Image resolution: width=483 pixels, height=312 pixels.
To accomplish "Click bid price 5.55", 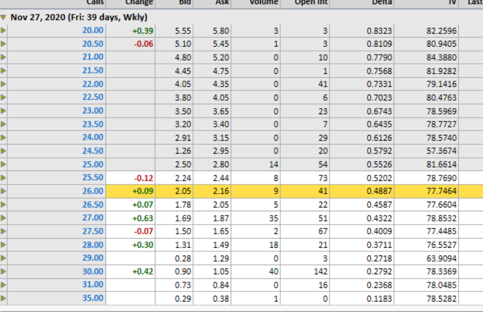I will (x=183, y=31).
